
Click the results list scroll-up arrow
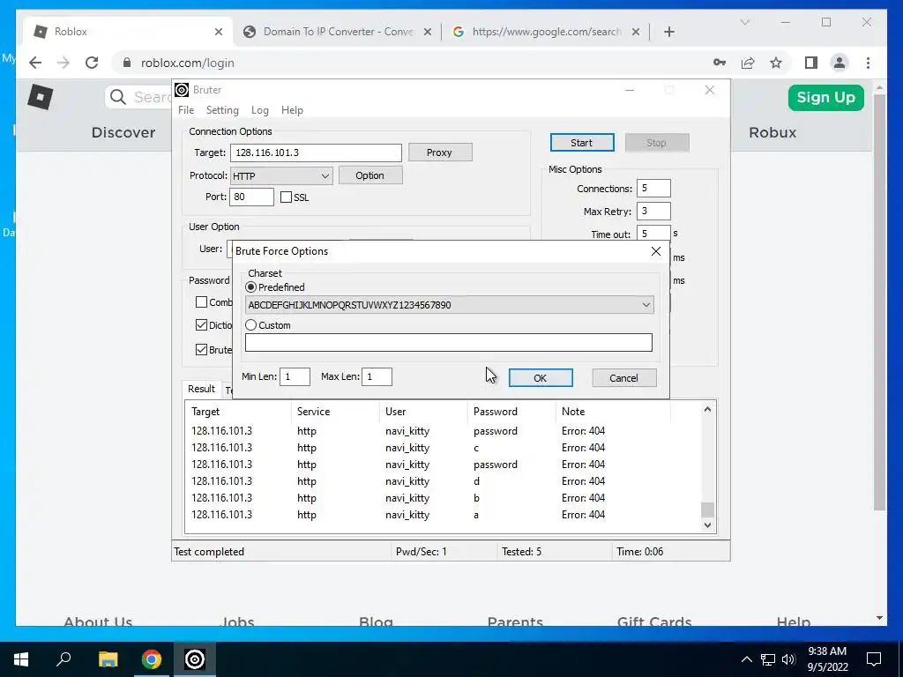pos(707,409)
